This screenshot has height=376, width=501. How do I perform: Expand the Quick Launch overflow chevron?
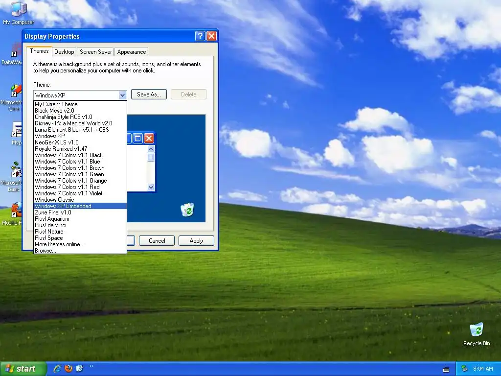point(91,366)
